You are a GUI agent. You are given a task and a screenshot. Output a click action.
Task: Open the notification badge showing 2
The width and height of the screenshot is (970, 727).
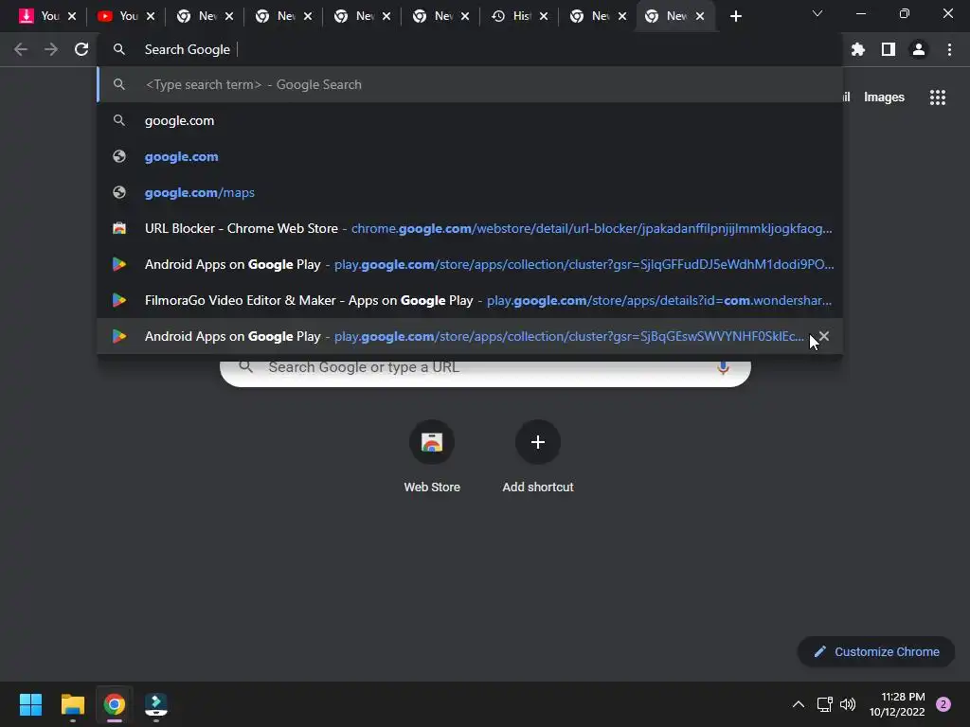(x=943, y=704)
